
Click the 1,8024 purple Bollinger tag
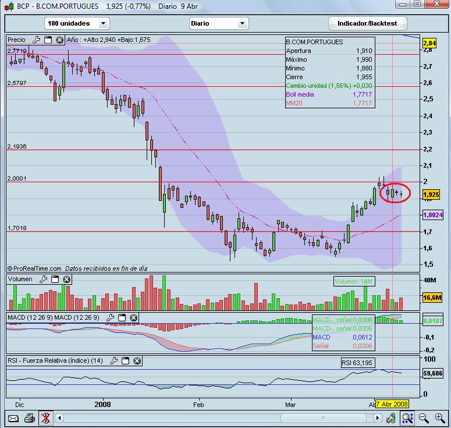click(x=433, y=215)
